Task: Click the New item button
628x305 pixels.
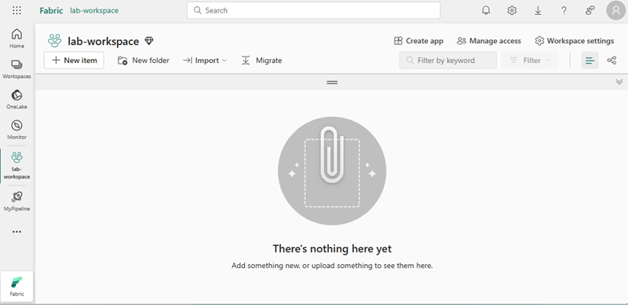Action: click(x=74, y=61)
